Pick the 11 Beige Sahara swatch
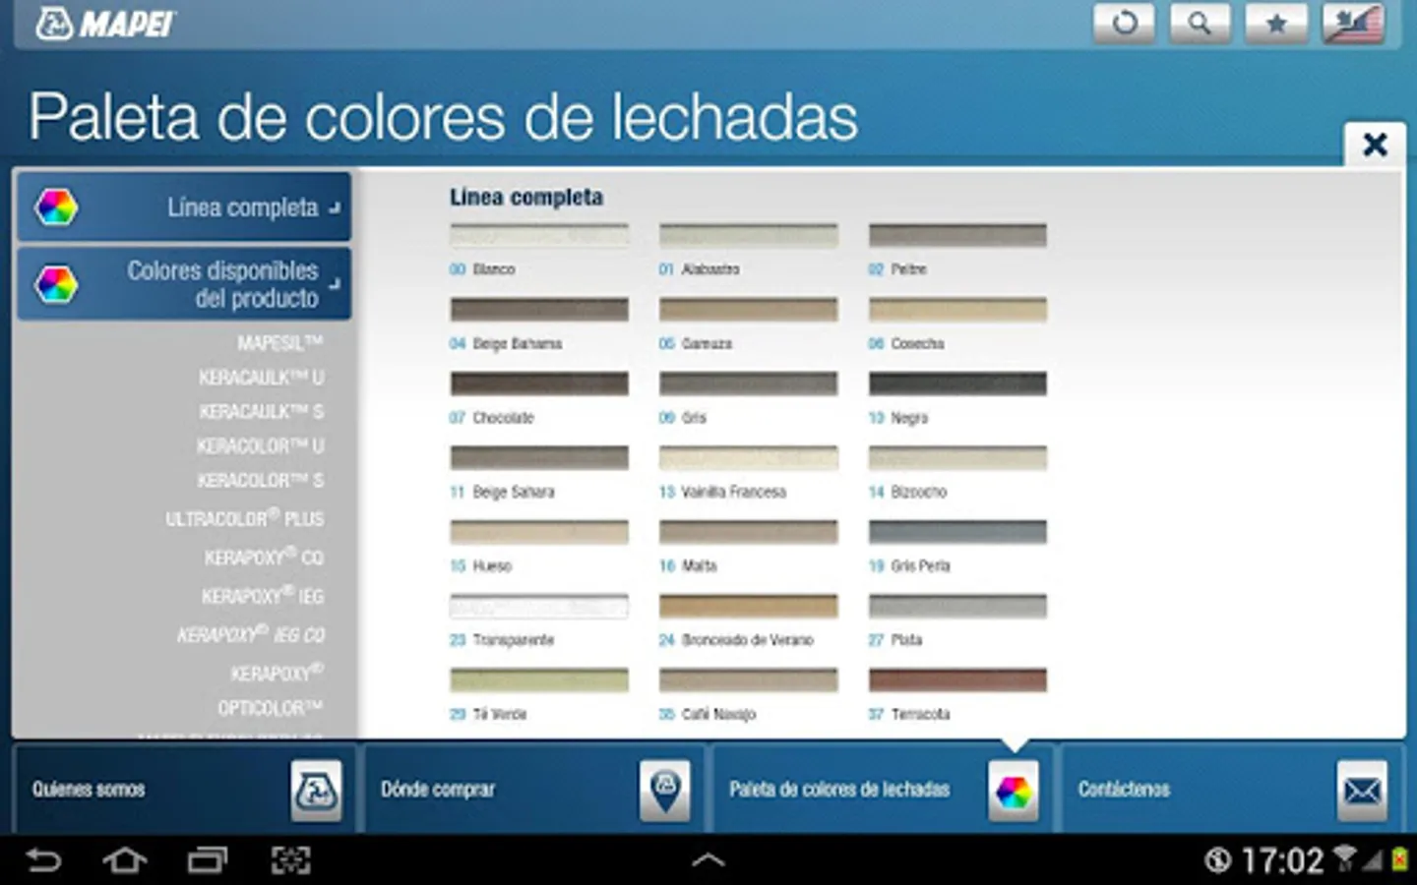 (539, 457)
